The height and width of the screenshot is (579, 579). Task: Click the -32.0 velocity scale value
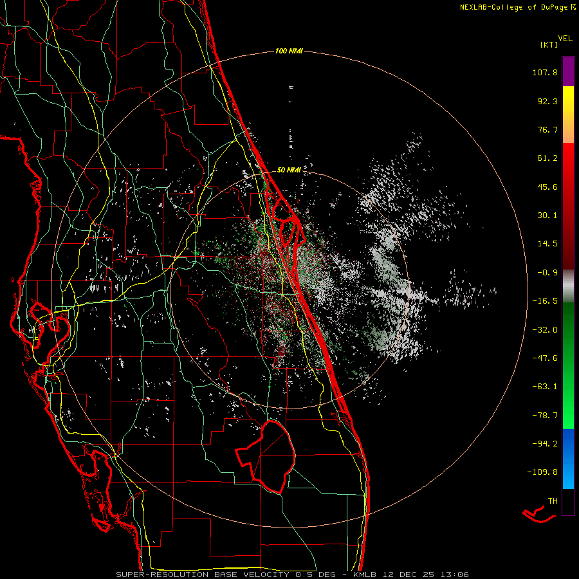click(545, 330)
